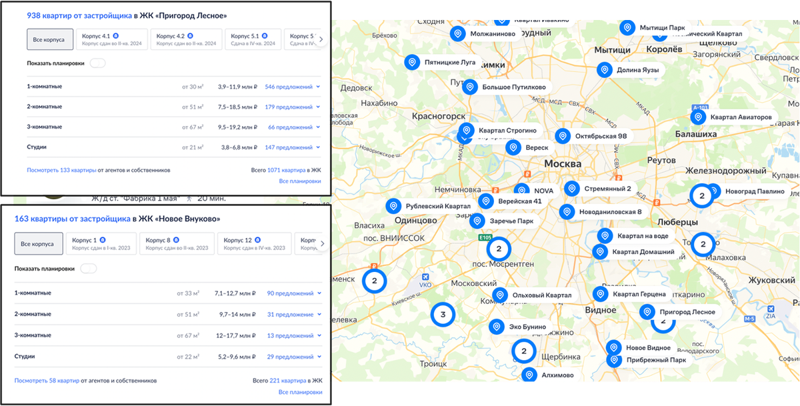The image size is (800, 406).
Task: Click the Москва city label on the map
Action: click(x=563, y=164)
